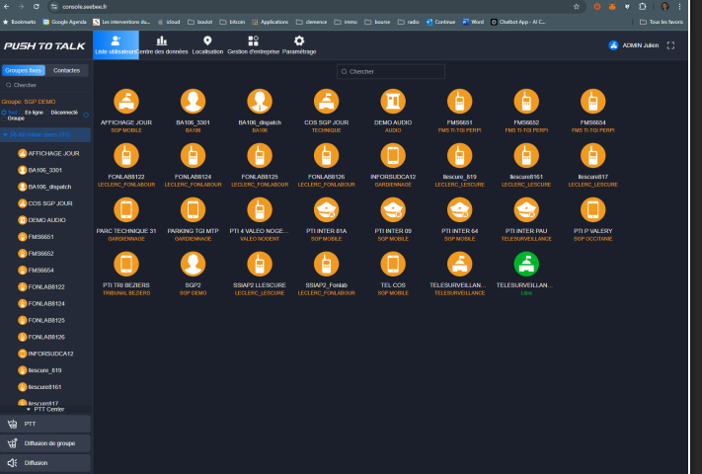Open the Localisation map pin icon
Viewport: 702px width, 474px height.
click(x=207, y=40)
